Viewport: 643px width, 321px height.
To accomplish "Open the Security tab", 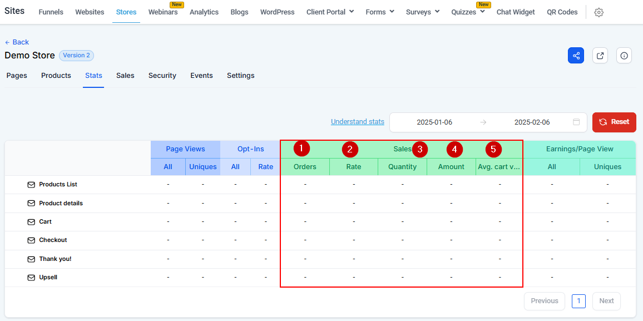I will [162, 76].
